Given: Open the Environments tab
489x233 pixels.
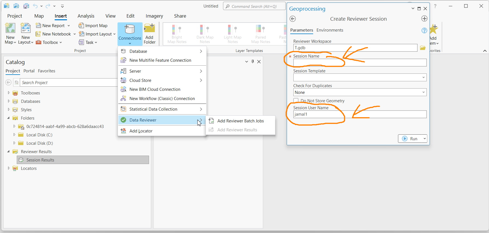Looking at the screenshot, I should tap(330, 30).
